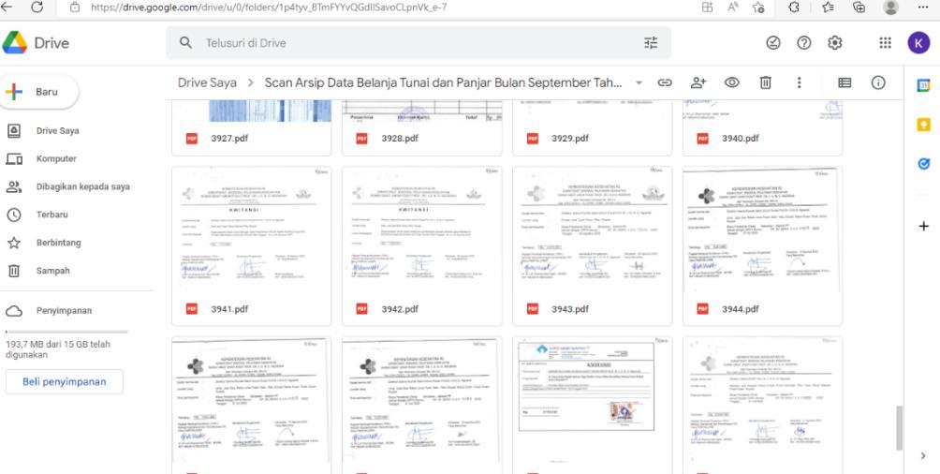Open the help question mark icon
The height and width of the screenshot is (474, 940).
tap(804, 42)
